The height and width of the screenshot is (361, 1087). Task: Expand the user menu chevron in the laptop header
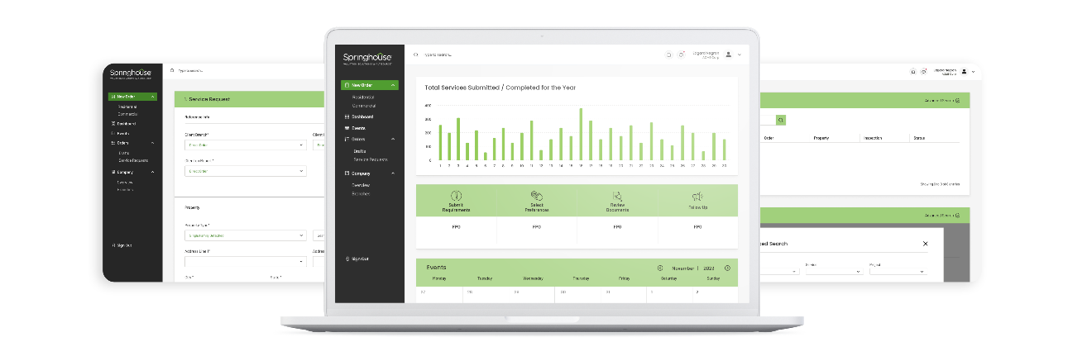click(740, 55)
